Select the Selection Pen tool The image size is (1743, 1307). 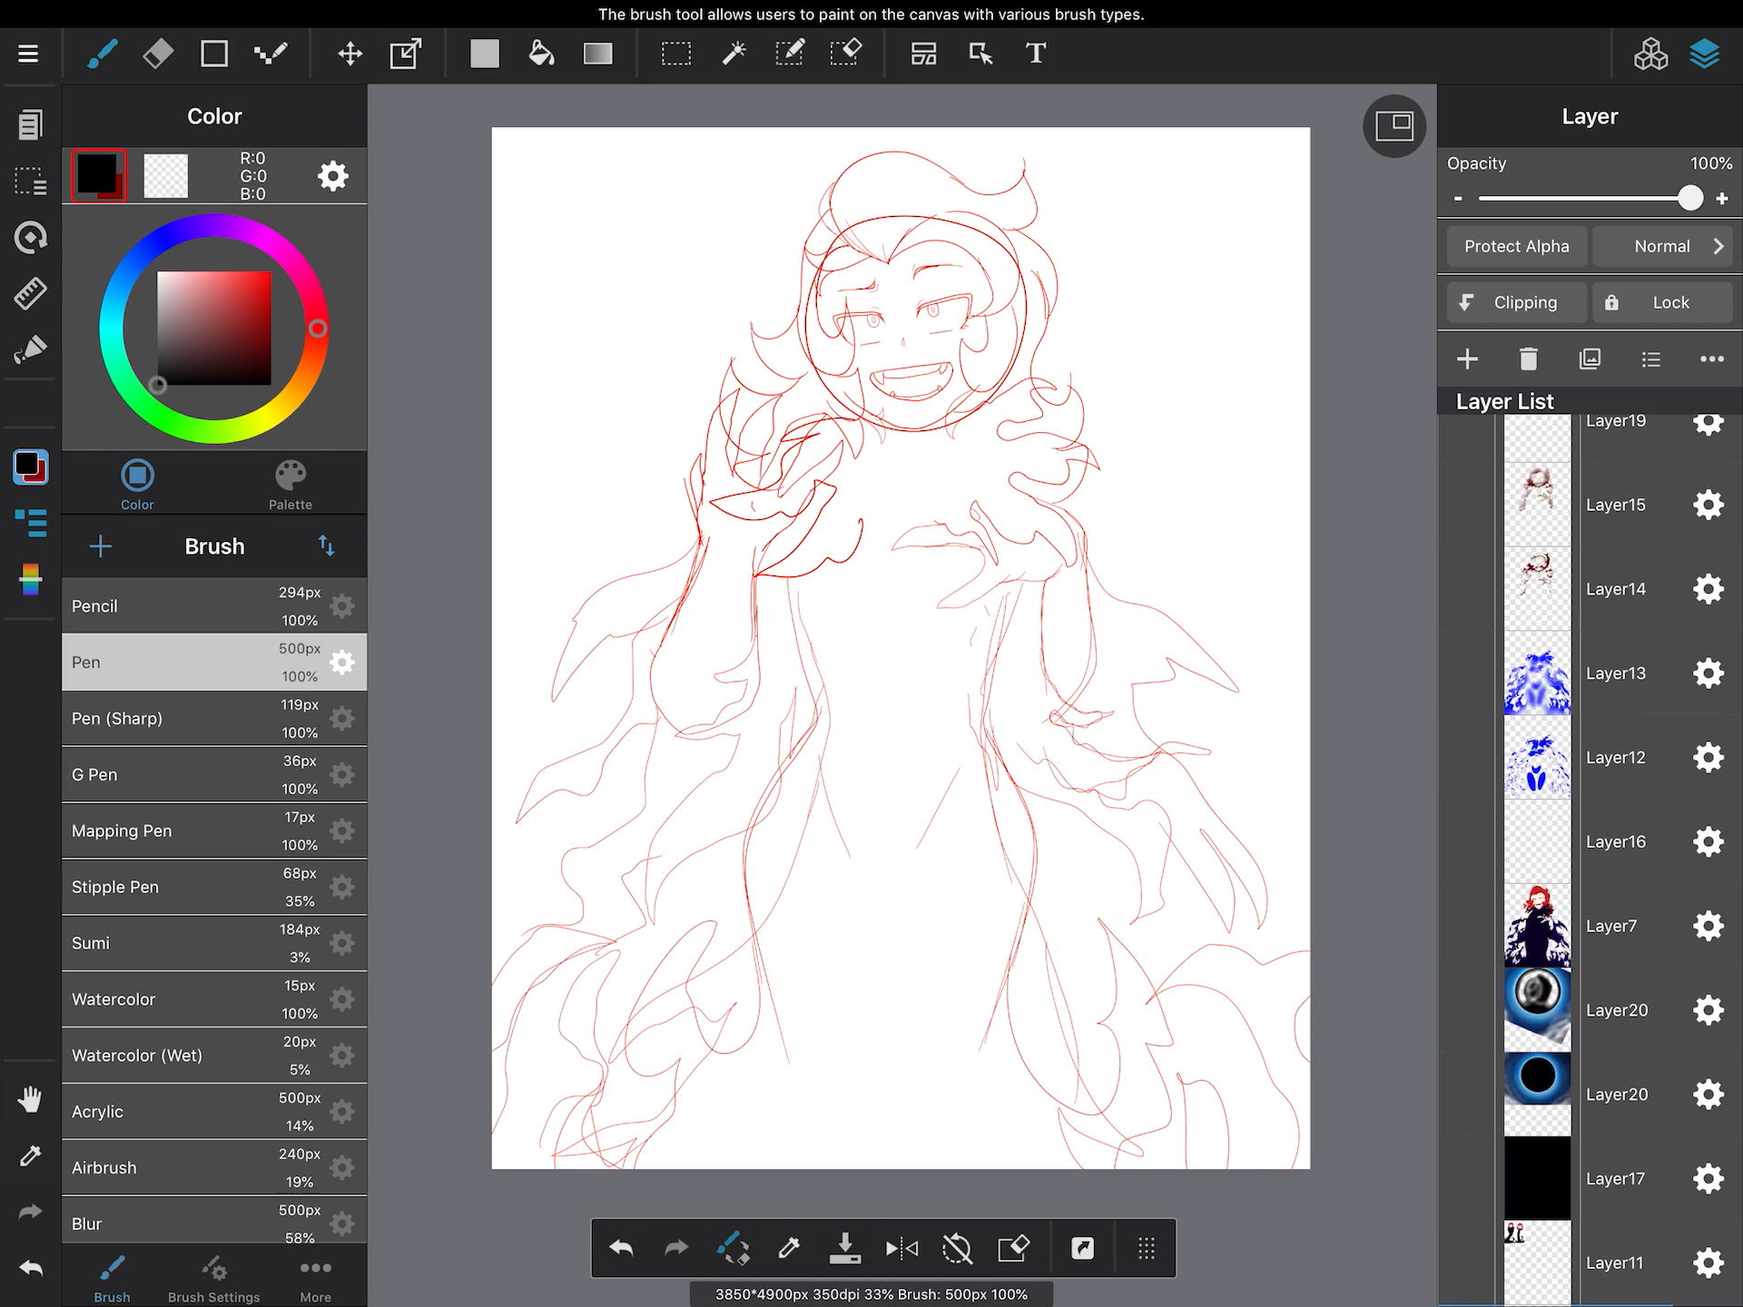point(790,54)
